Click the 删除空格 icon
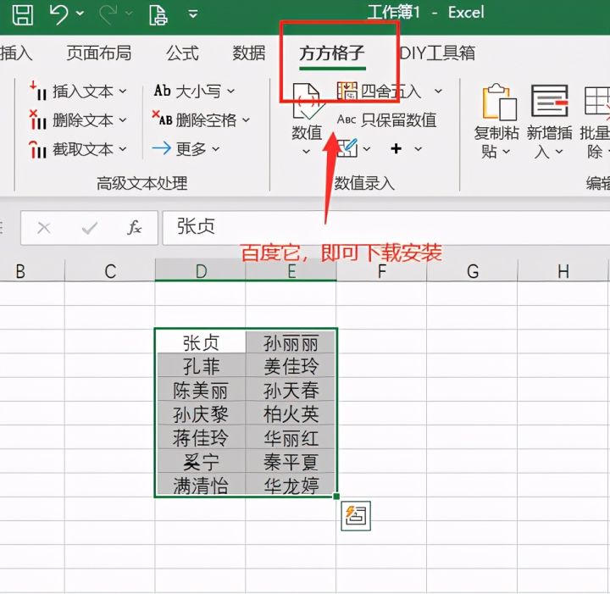 (x=162, y=119)
